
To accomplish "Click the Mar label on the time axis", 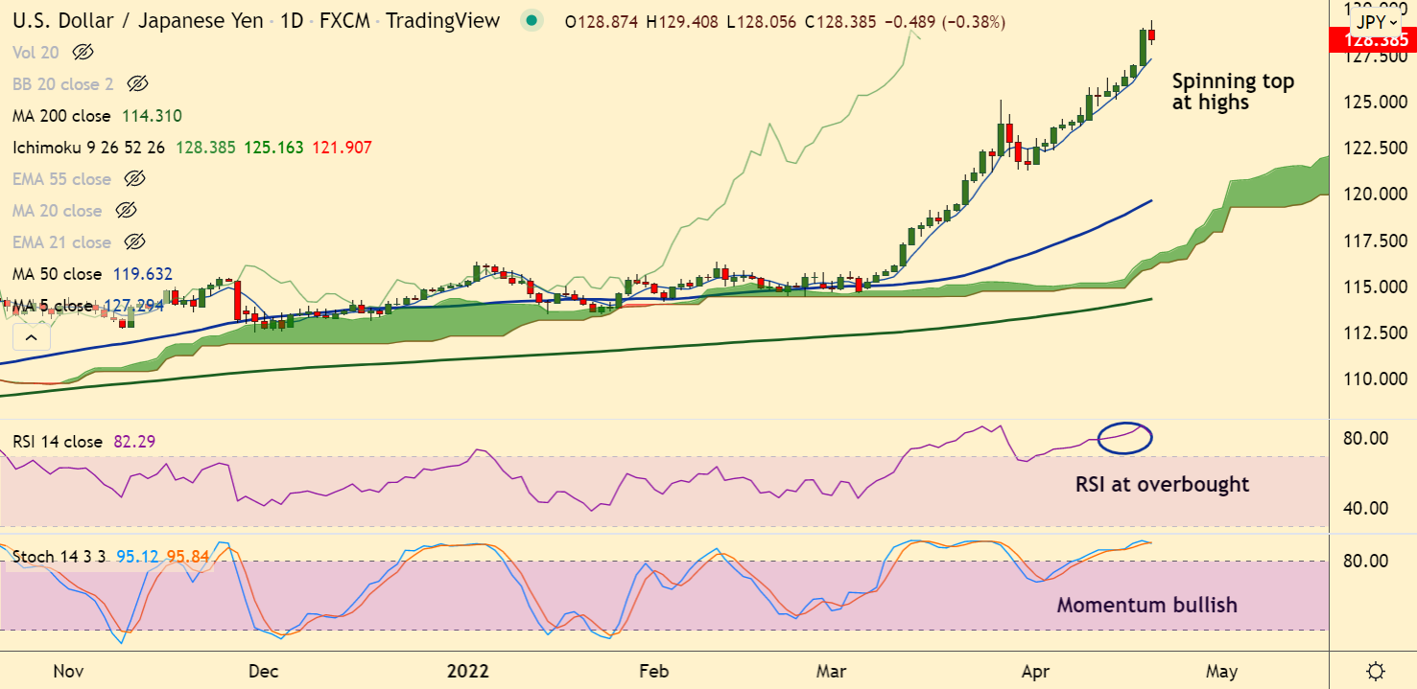I will [831, 671].
